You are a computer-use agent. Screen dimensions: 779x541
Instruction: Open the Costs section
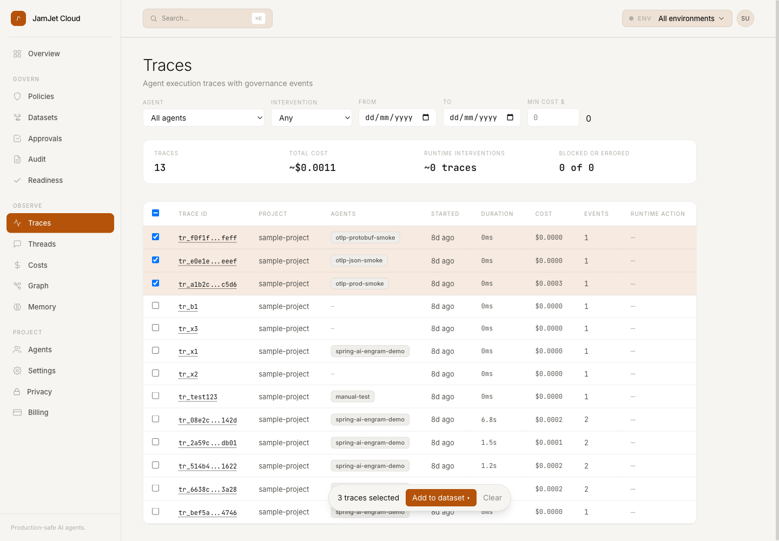coord(60,265)
